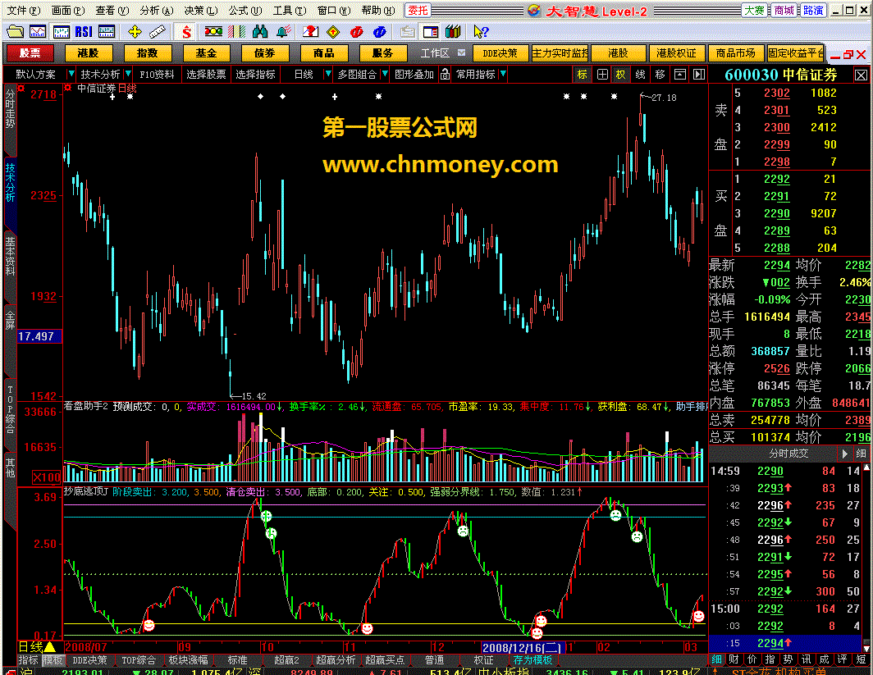
Task: Click the skip-forward arrow panel icon
Action: pyautogui.click(x=699, y=74)
